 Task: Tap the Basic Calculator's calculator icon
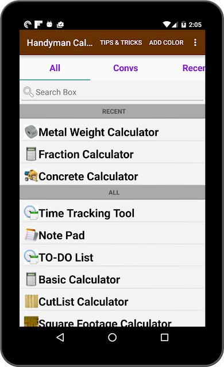pyautogui.click(x=31, y=279)
